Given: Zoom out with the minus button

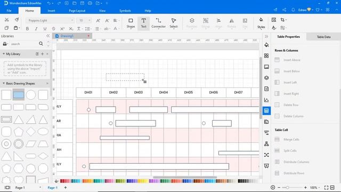Looking at the screenshot, I should [279, 187].
